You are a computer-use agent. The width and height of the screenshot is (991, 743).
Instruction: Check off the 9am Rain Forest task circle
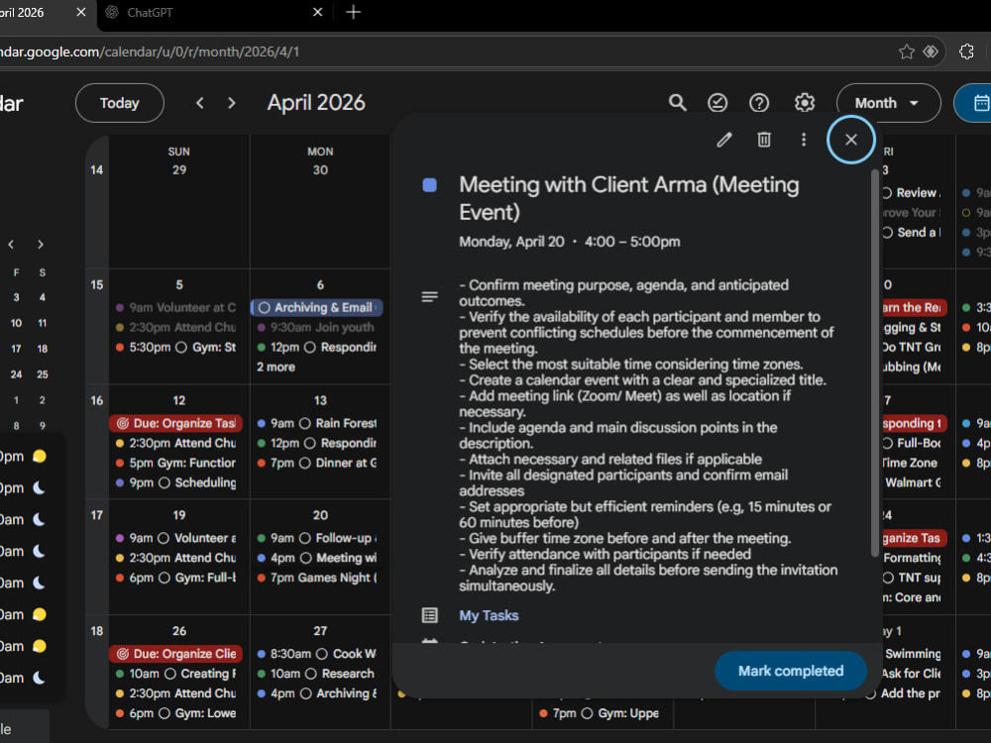click(x=304, y=423)
